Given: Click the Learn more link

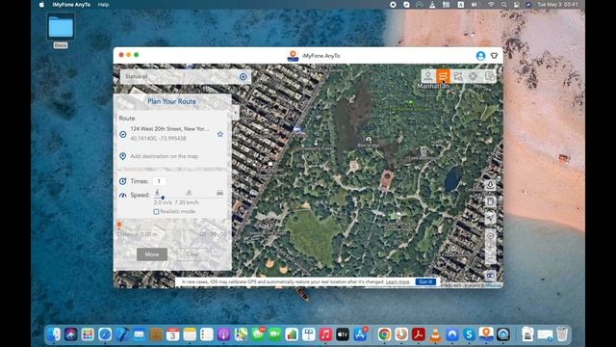Looking at the screenshot, I should [398, 281].
